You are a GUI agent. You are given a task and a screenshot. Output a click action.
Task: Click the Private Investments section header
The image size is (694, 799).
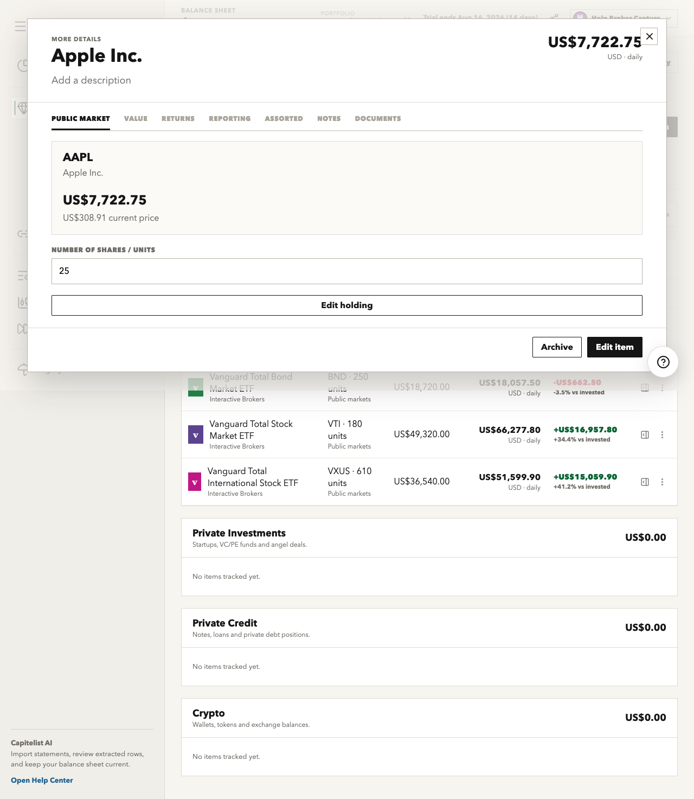point(429,538)
